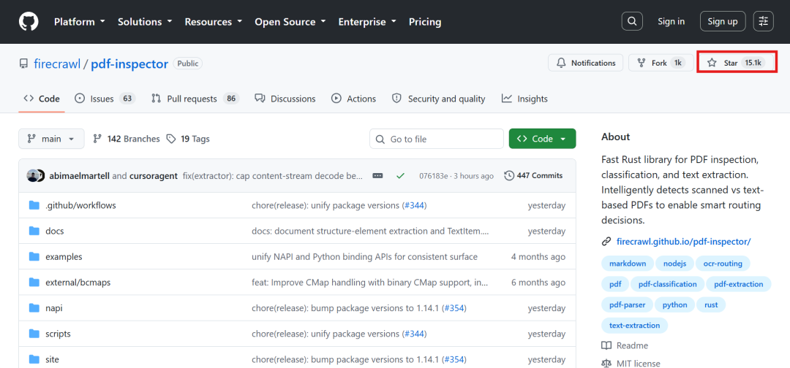The image size is (790, 368).
Task: Select the nodejs topic tag
Action: point(674,263)
